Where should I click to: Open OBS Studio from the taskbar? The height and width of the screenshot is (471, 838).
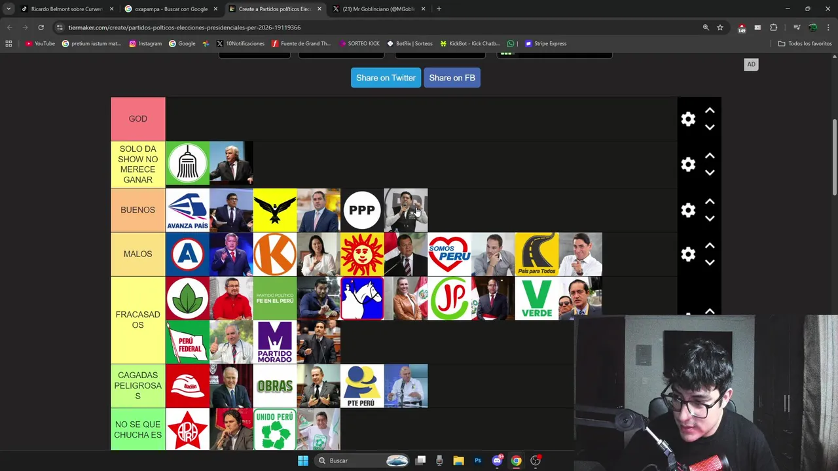pyautogui.click(x=536, y=461)
